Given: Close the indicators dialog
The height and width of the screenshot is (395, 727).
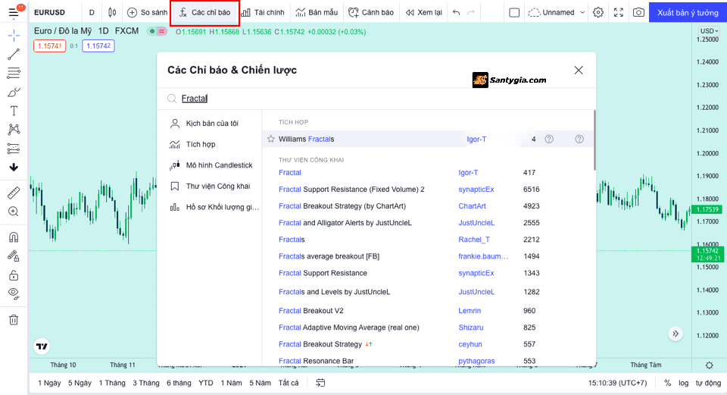Looking at the screenshot, I should 579,70.
